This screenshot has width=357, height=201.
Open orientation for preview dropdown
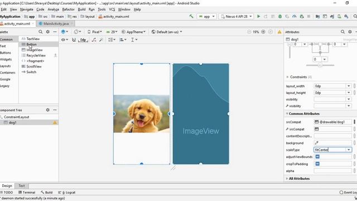pyautogui.click(x=78, y=32)
